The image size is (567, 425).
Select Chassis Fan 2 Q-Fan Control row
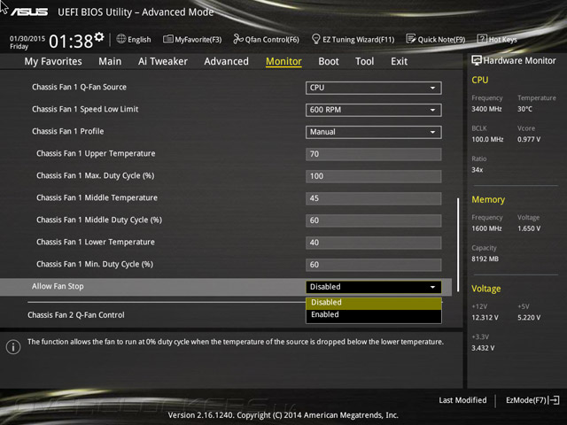click(x=76, y=315)
